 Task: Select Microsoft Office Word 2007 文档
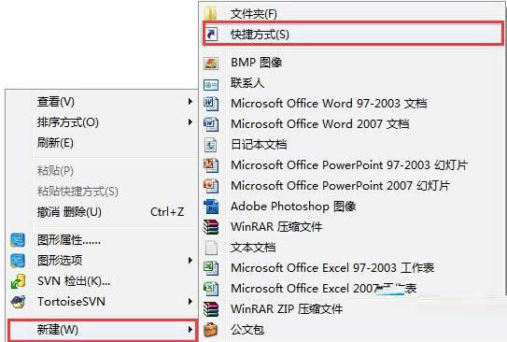(319, 124)
